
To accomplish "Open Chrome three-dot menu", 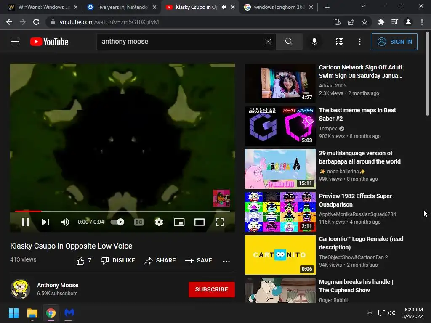I will tap(422, 22).
